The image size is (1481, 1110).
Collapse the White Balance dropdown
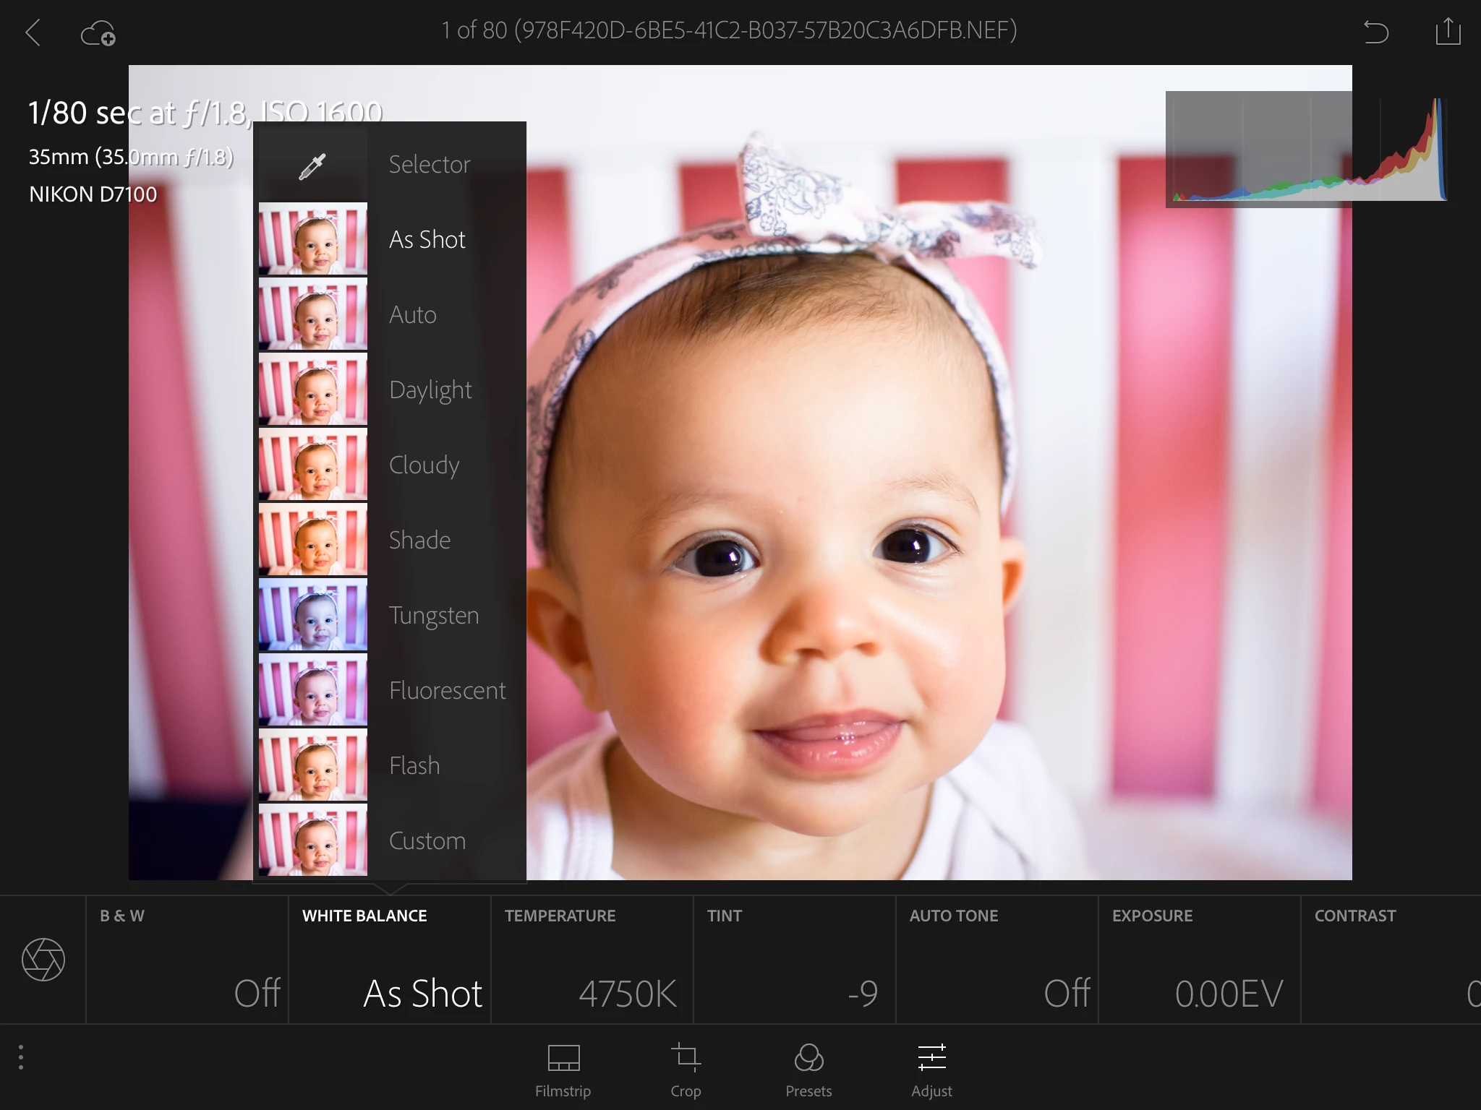[390, 960]
